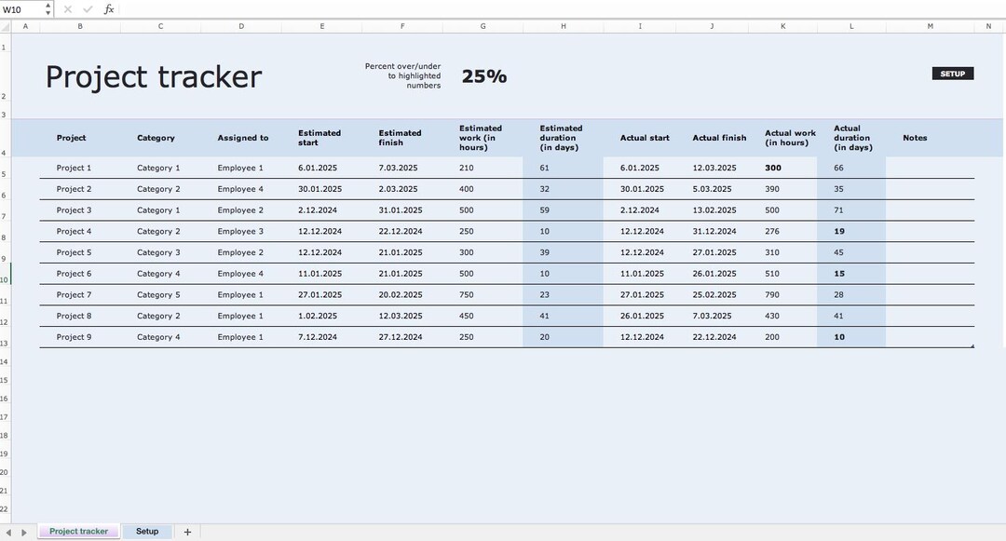Click the Estimated duration column header cell
Screen dimensions: 1006x541
[x=563, y=137]
